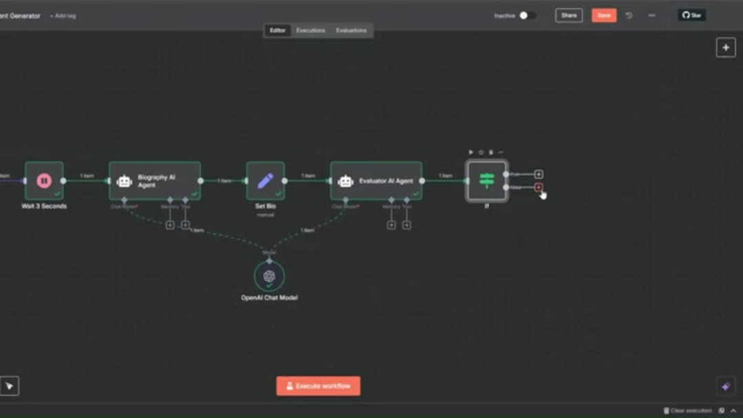Open the Biography AI Agent node

click(155, 181)
